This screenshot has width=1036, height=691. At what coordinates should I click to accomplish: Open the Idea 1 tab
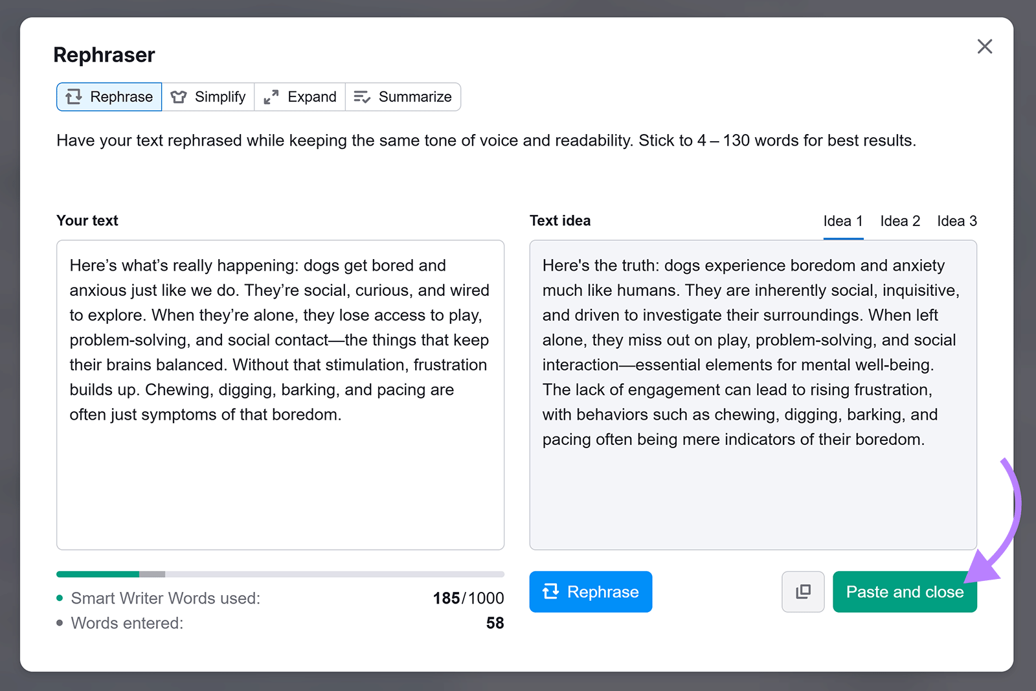[x=842, y=221]
